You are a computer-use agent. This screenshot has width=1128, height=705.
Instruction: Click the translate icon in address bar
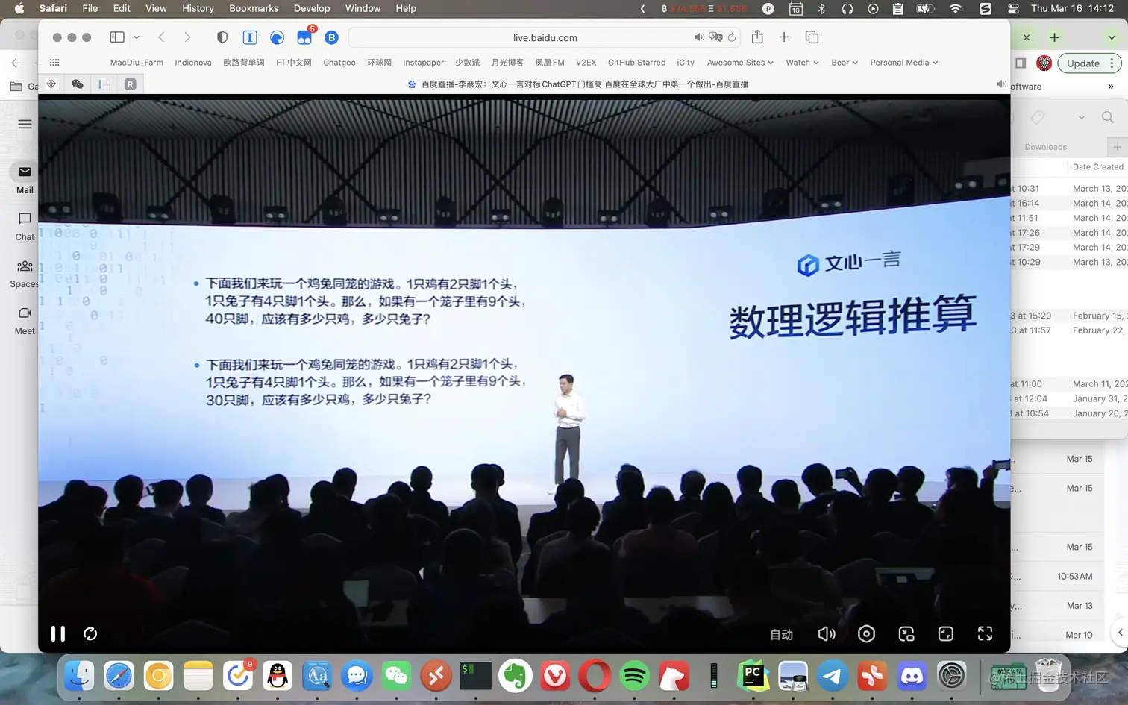715,37
